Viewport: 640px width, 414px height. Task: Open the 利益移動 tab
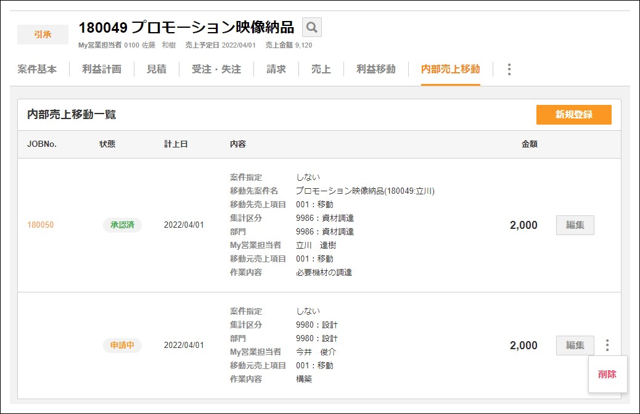(376, 69)
